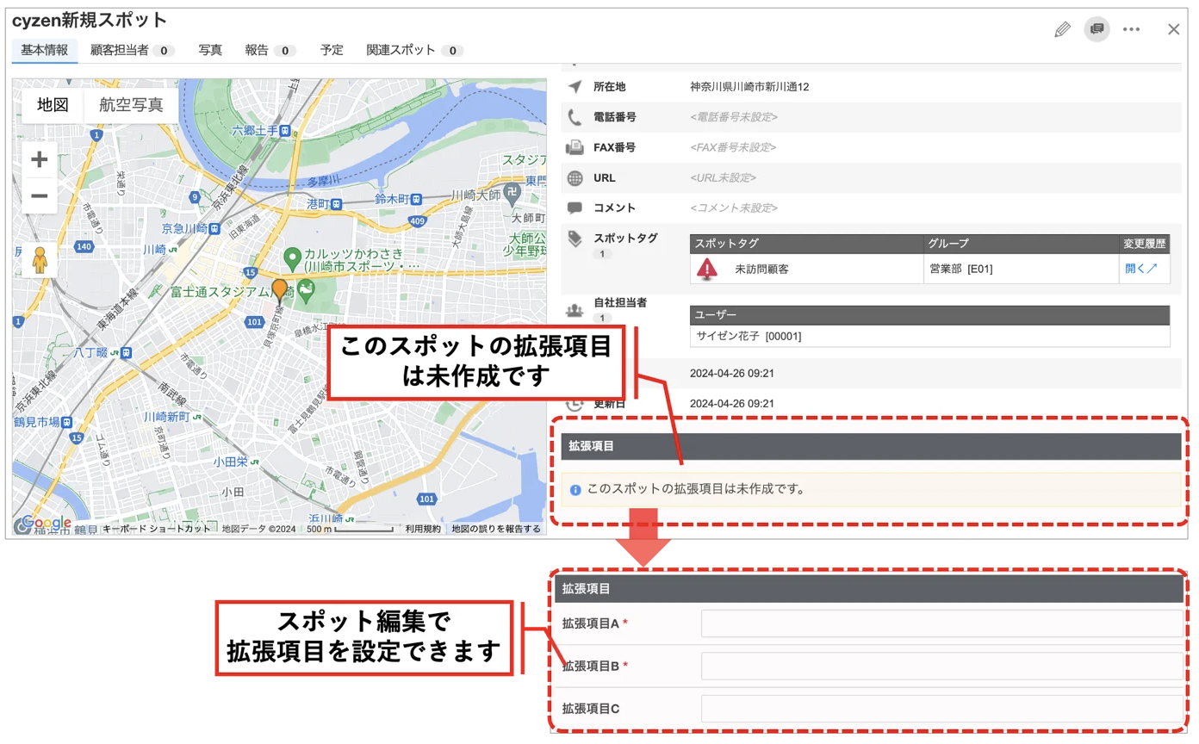The image size is (1199, 744).
Task: Open the 開く link for tag history
Action: pyautogui.click(x=1141, y=269)
